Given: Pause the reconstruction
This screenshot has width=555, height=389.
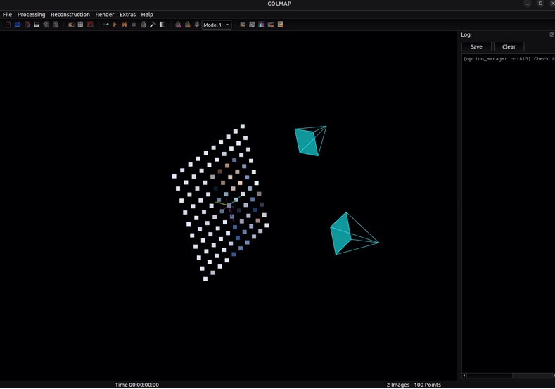Looking at the screenshot, I should [134, 25].
